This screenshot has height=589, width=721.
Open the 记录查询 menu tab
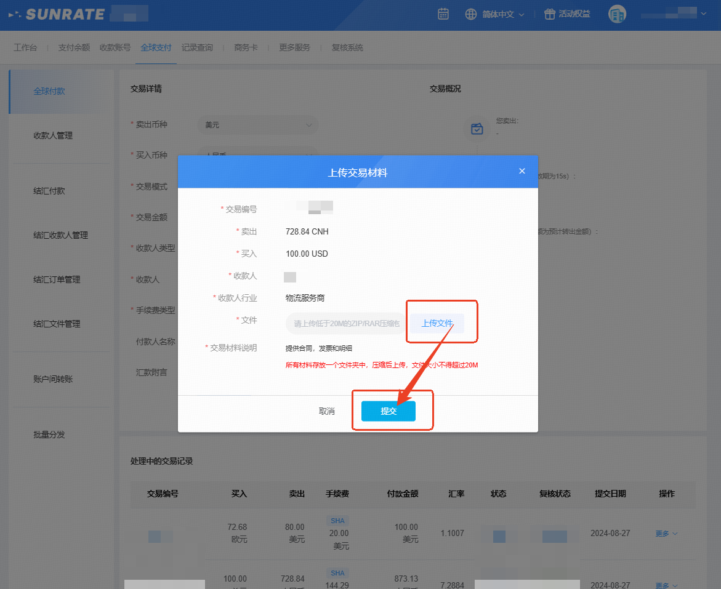tap(197, 47)
